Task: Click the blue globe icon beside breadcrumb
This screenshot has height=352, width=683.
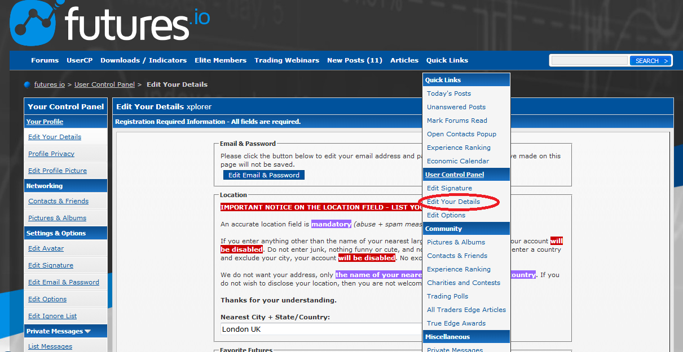Action: [27, 84]
